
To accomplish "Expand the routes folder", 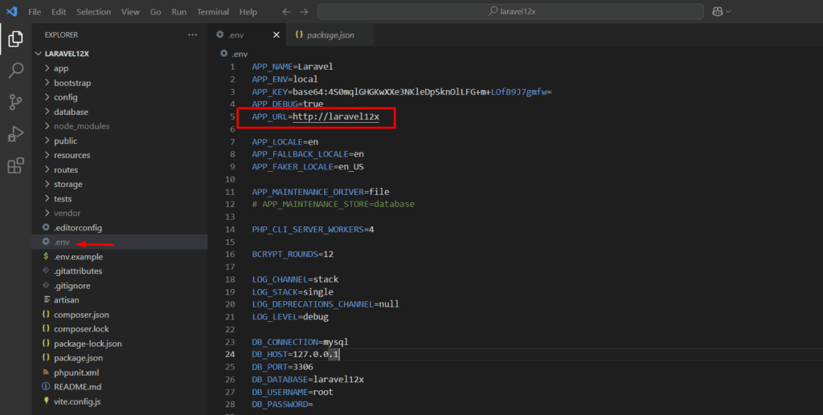I will tap(66, 169).
